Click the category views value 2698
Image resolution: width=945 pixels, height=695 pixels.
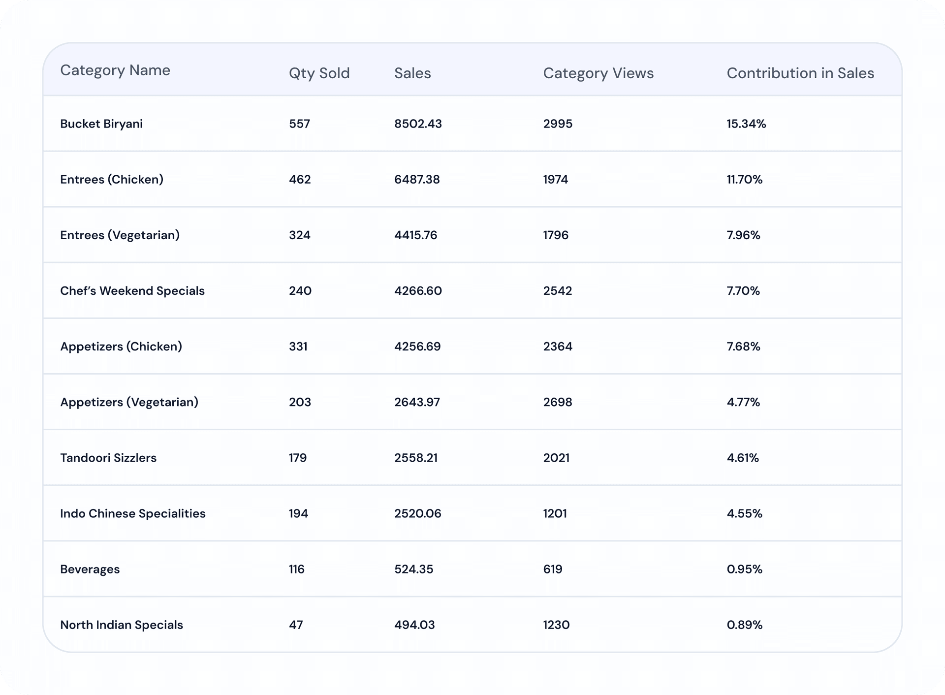pyautogui.click(x=558, y=402)
